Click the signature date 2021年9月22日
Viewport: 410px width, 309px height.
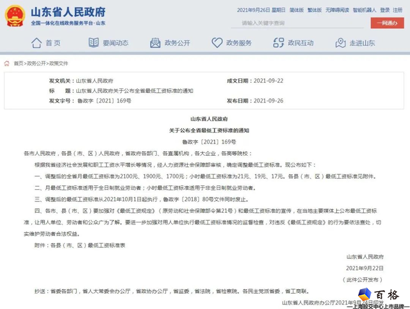coord(365,268)
